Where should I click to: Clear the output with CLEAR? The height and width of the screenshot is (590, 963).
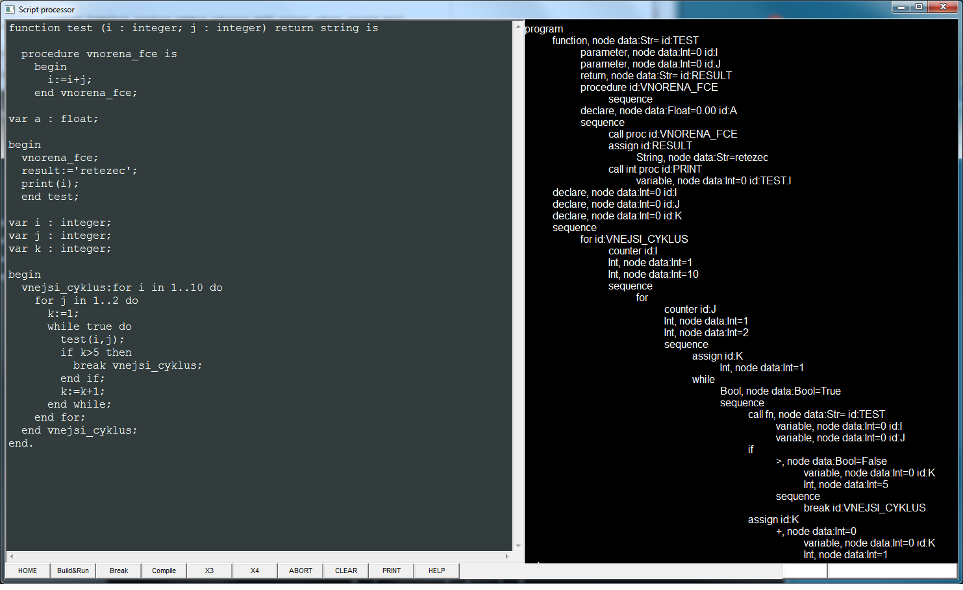tap(346, 571)
